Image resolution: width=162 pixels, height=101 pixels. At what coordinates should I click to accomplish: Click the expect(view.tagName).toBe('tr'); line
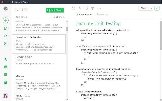pyautogui.click(x=107, y=79)
